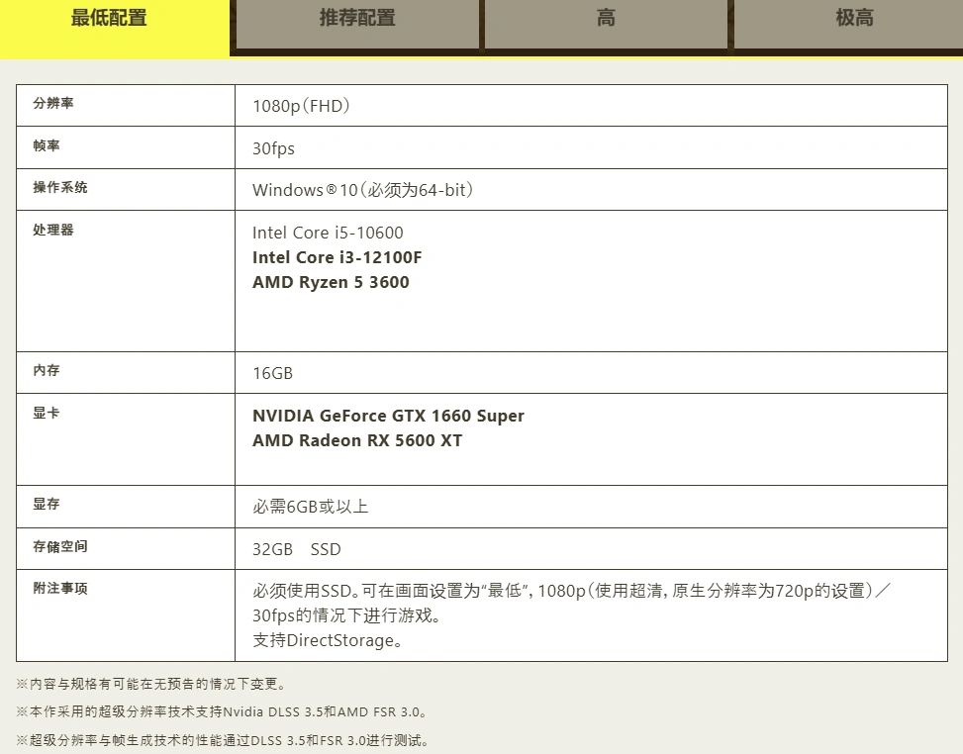963x754 pixels.
Task: Switch to the 推荐配置 tab
Action: (x=356, y=19)
